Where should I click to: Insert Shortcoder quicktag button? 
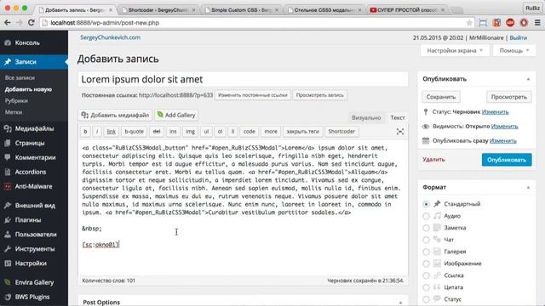(341, 132)
